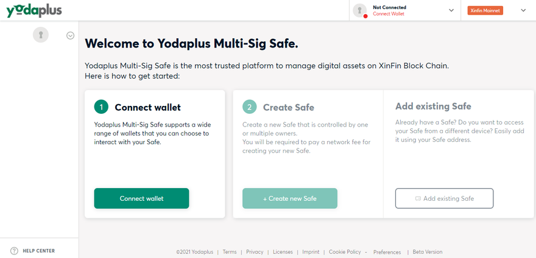This screenshot has height=258, width=536.
Task: Click the Add existing Safe button
Action: tap(444, 198)
